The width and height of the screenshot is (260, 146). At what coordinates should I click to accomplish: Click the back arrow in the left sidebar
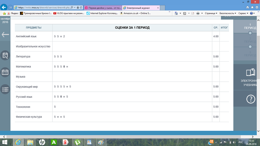5,34
